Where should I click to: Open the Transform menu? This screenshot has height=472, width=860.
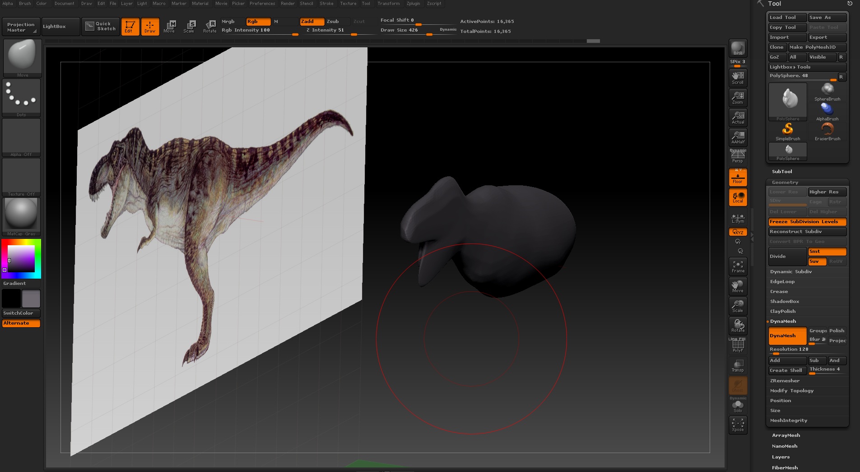[x=389, y=4]
